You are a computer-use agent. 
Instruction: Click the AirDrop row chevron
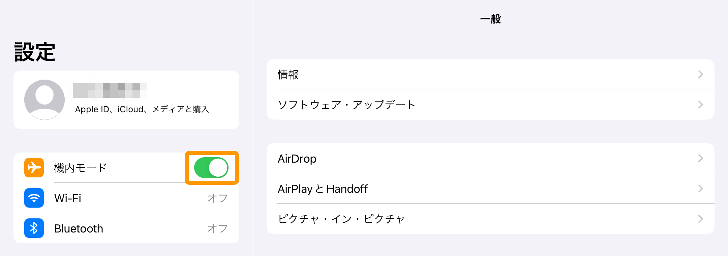pos(700,158)
